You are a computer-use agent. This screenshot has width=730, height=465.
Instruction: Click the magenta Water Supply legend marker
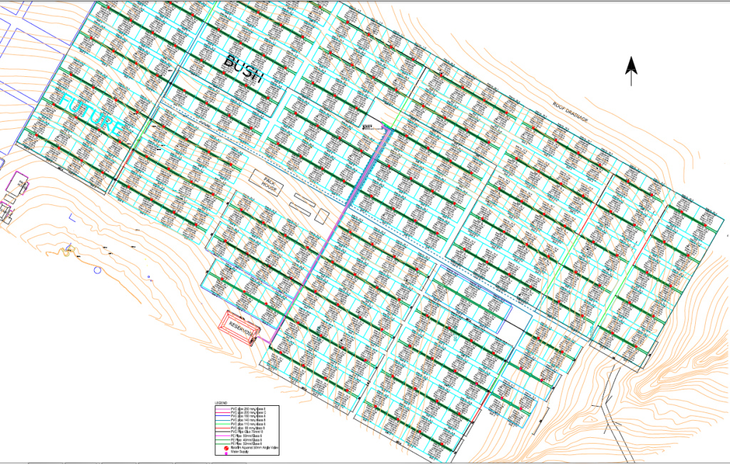point(226,452)
